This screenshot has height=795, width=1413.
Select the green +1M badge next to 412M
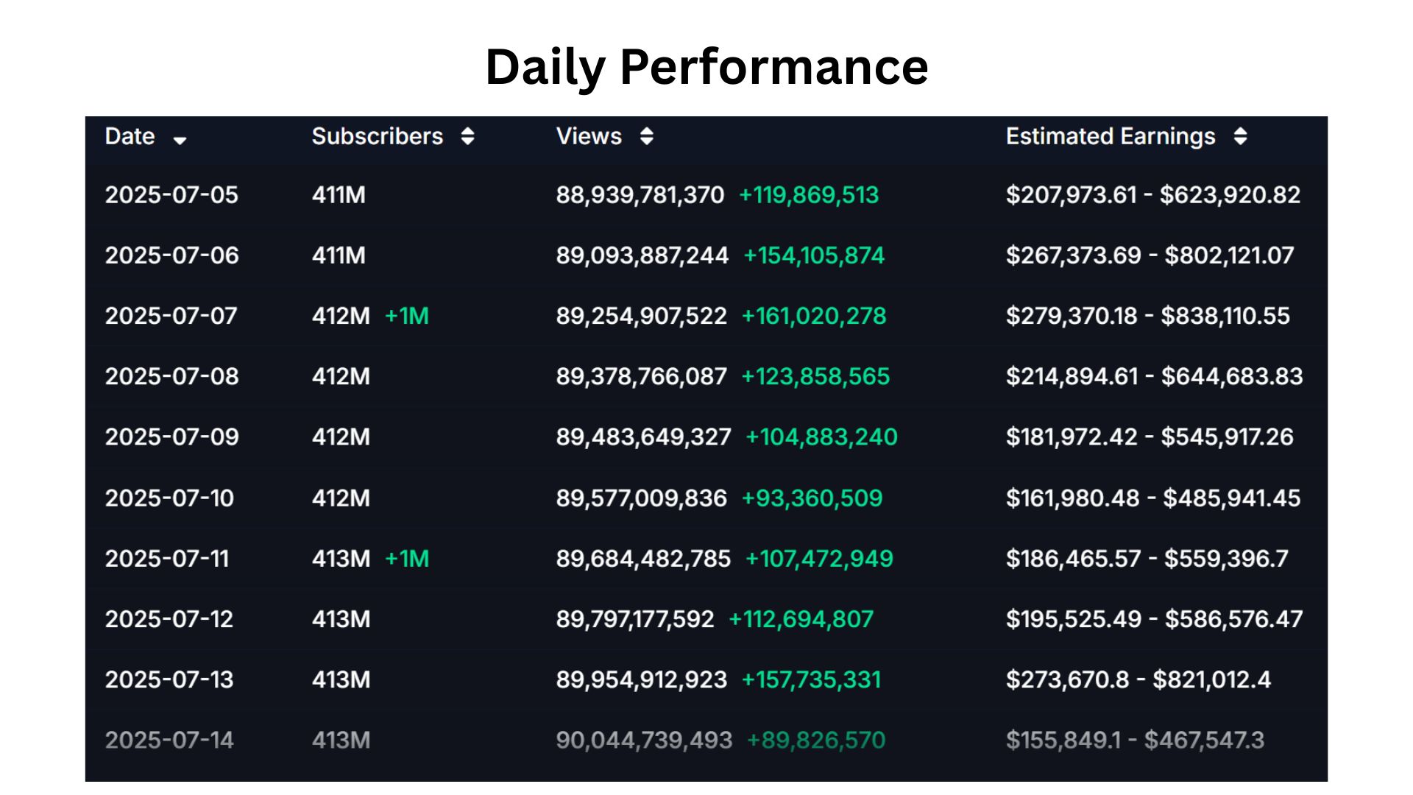click(x=408, y=316)
